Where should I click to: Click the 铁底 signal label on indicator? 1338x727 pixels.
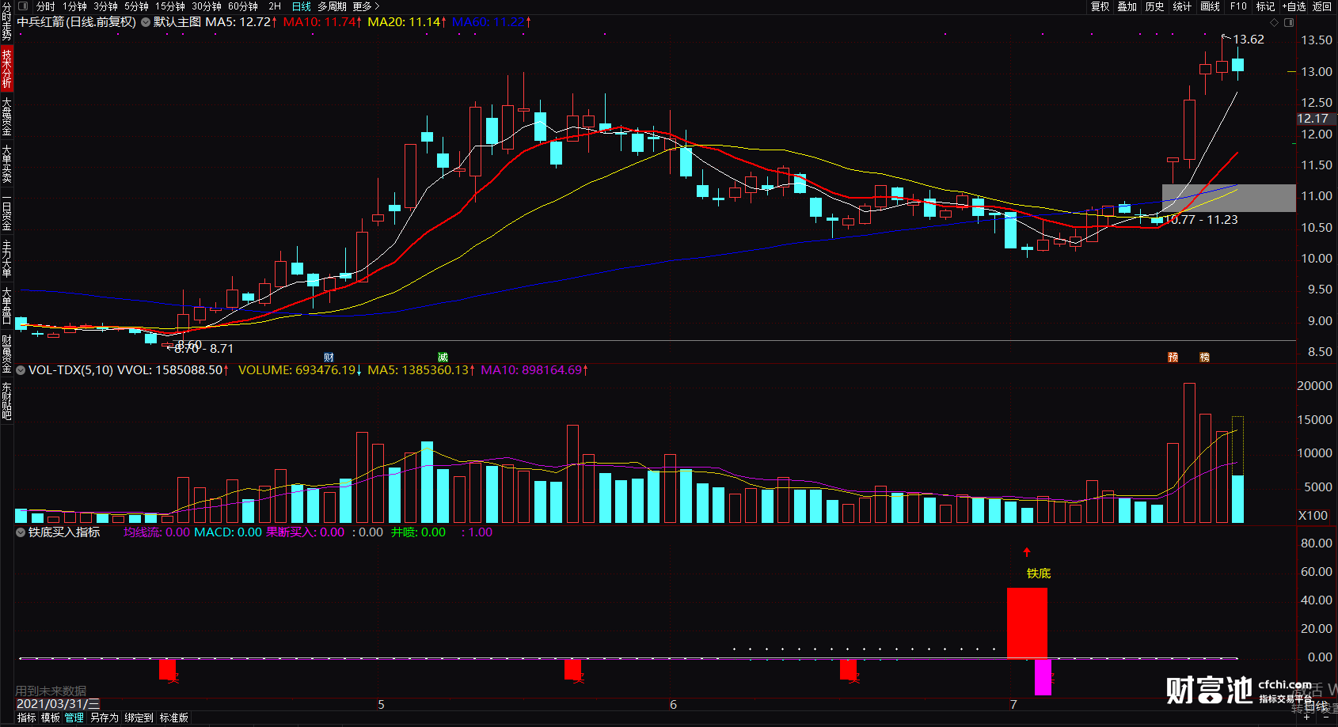[x=1039, y=574]
